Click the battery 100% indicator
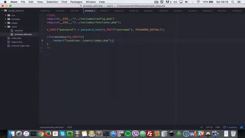This screenshot has height=138, width=245. (x=208, y=2)
